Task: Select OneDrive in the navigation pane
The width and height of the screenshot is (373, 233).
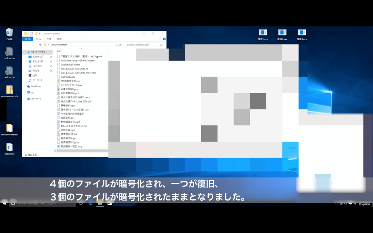Action: 36,87
